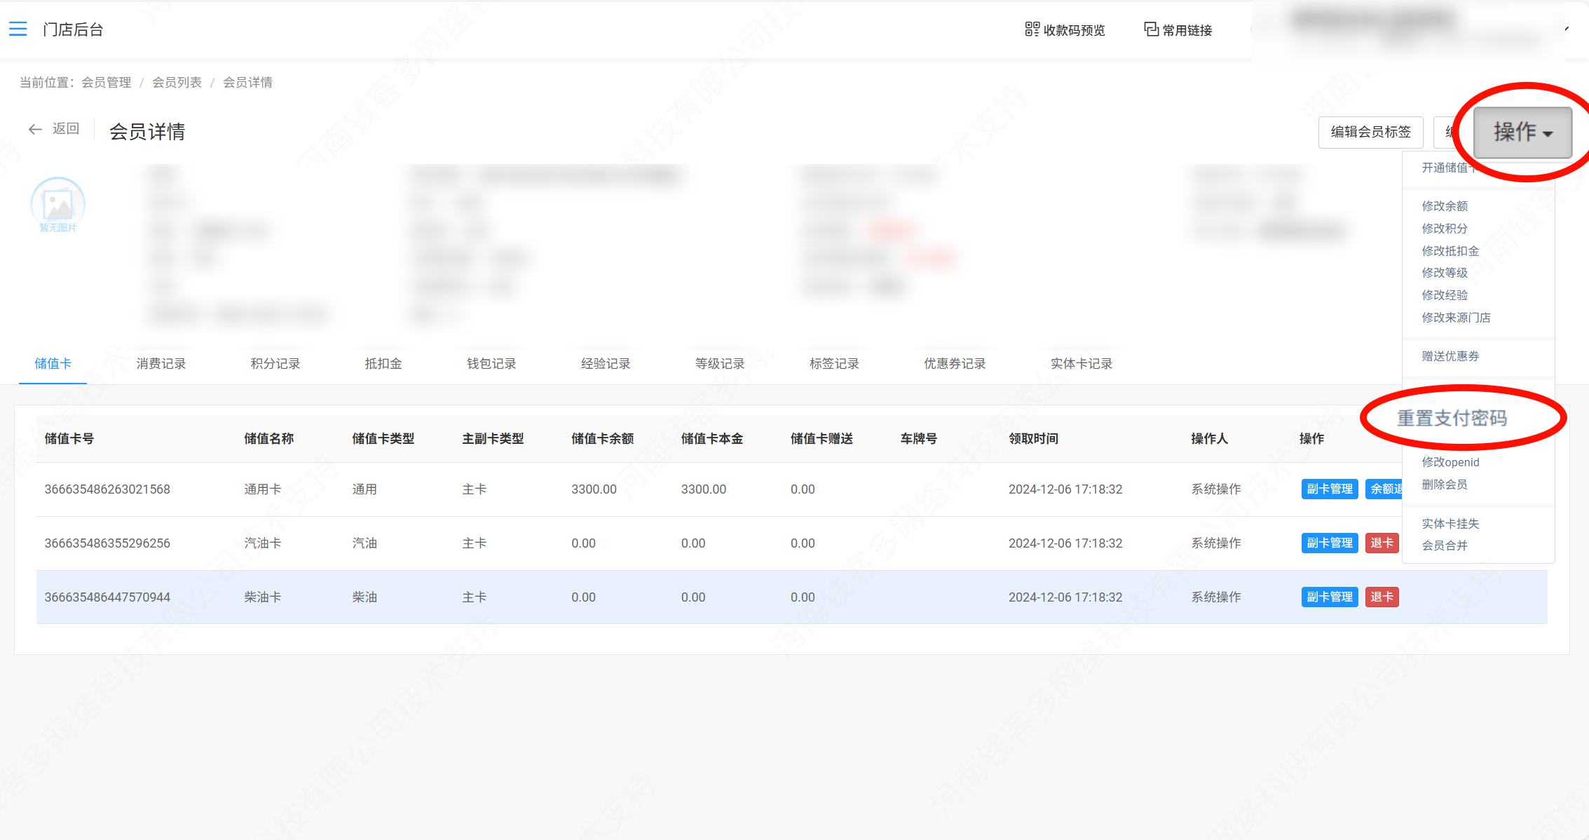
Task: Click 副卡管理 for the 汽油卡 row
Action: coord(1329,543)
